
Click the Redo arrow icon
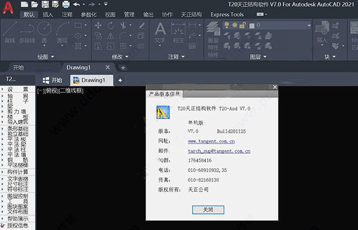[x=92, y=4]
